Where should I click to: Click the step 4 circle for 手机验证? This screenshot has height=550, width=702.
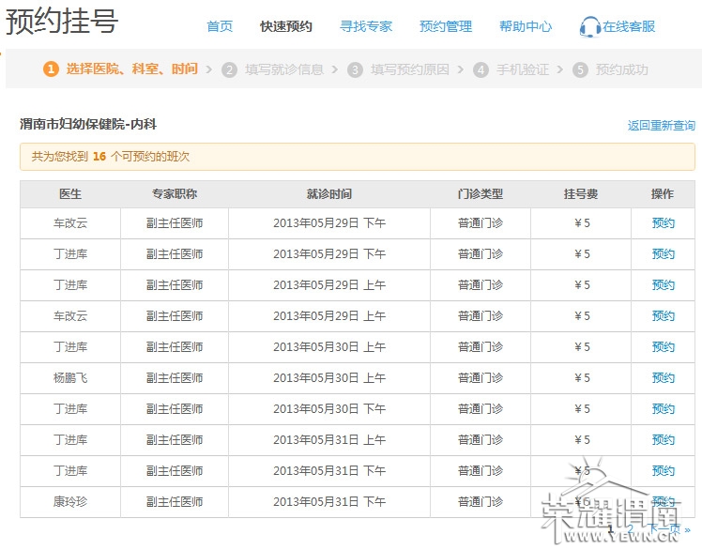pyautogui.click(x=481, y=69)
